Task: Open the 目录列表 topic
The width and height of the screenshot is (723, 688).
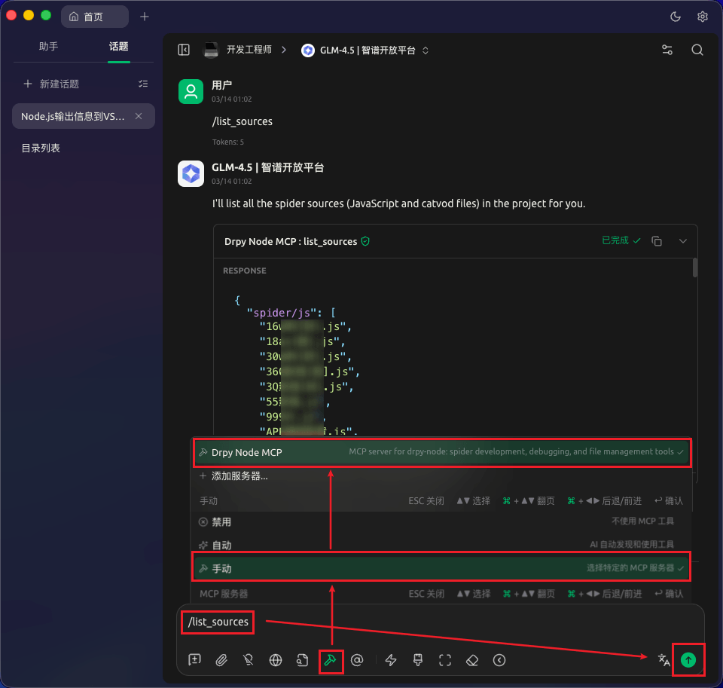Action: point(41,148)
